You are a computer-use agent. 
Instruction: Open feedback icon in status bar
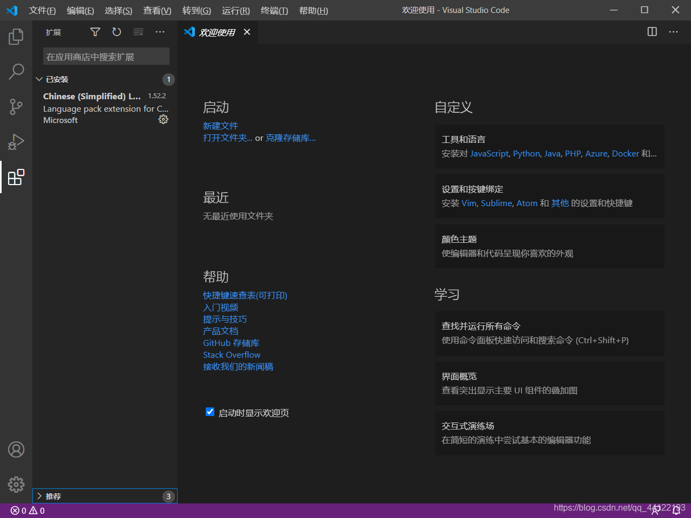(655, 510)
